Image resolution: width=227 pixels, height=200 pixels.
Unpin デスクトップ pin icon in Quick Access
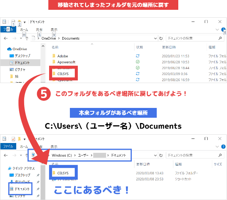38,175
